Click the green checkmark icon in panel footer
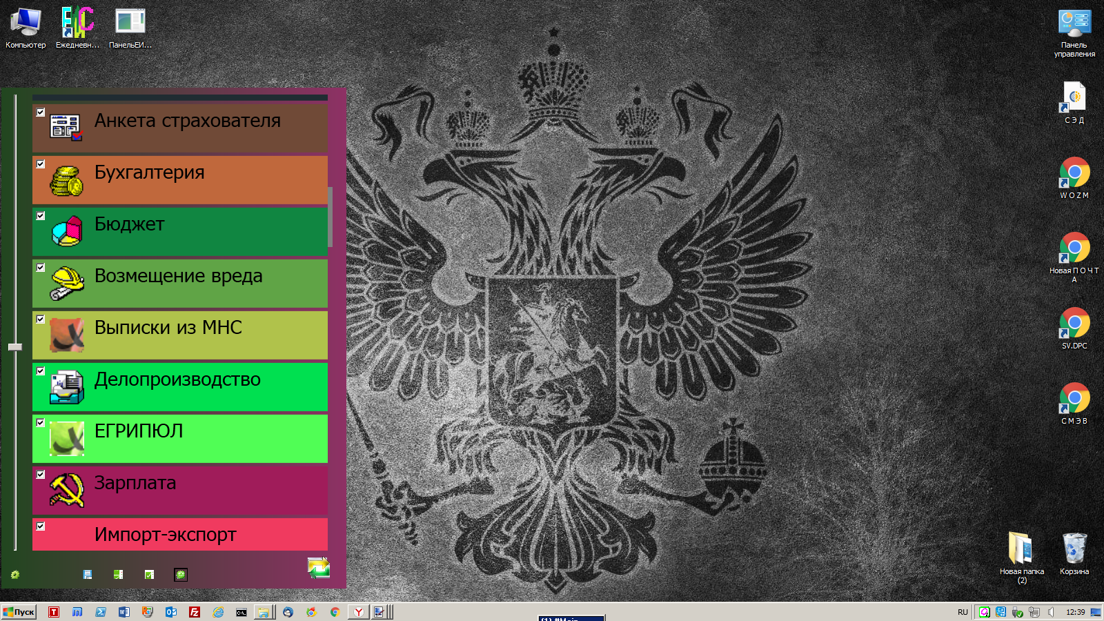 point(149,574)
